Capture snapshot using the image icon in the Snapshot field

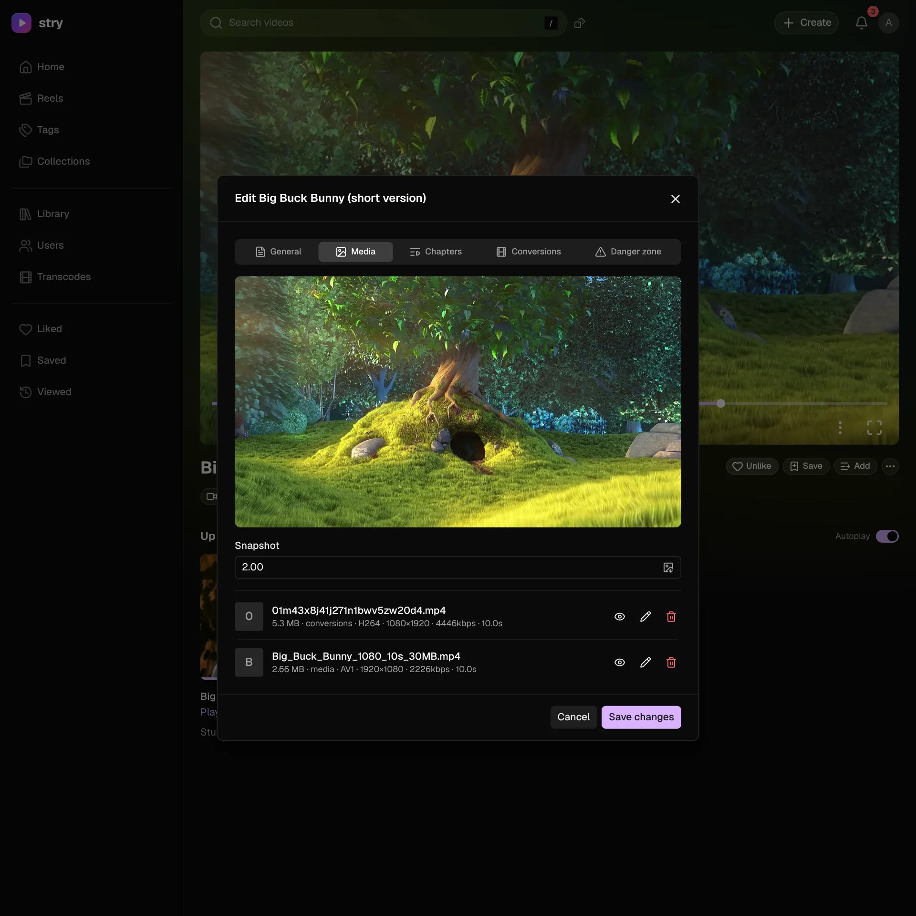[x=668, y=568]
